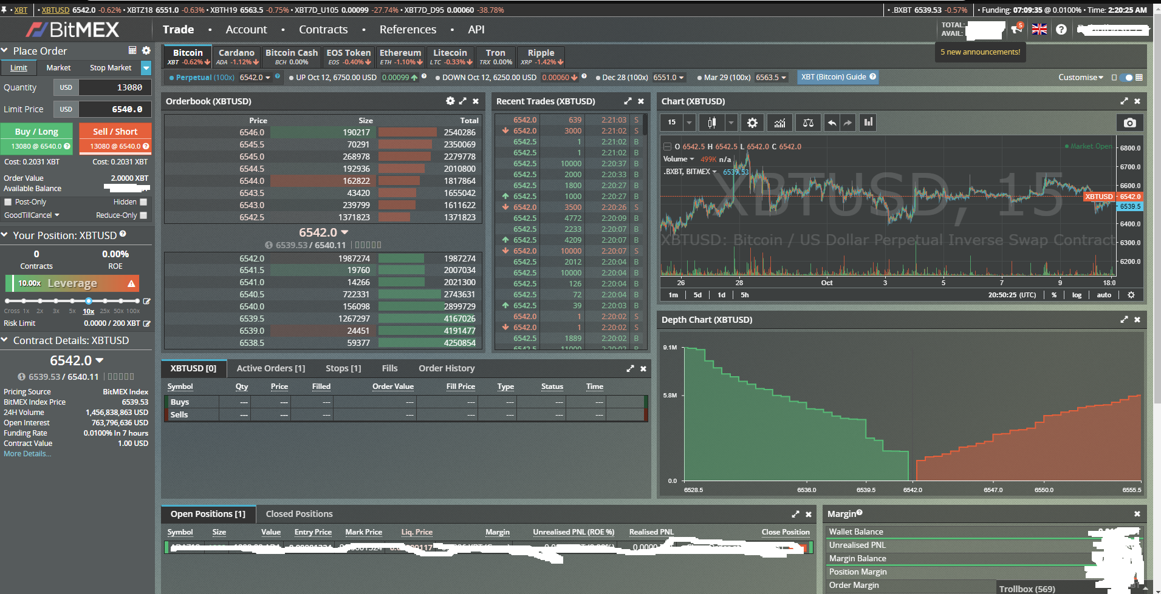Image resolution: width=1161 pixels, height=594 pixels.
Task: Open the Customise dropdown
Action: [x=1081, y=77]
